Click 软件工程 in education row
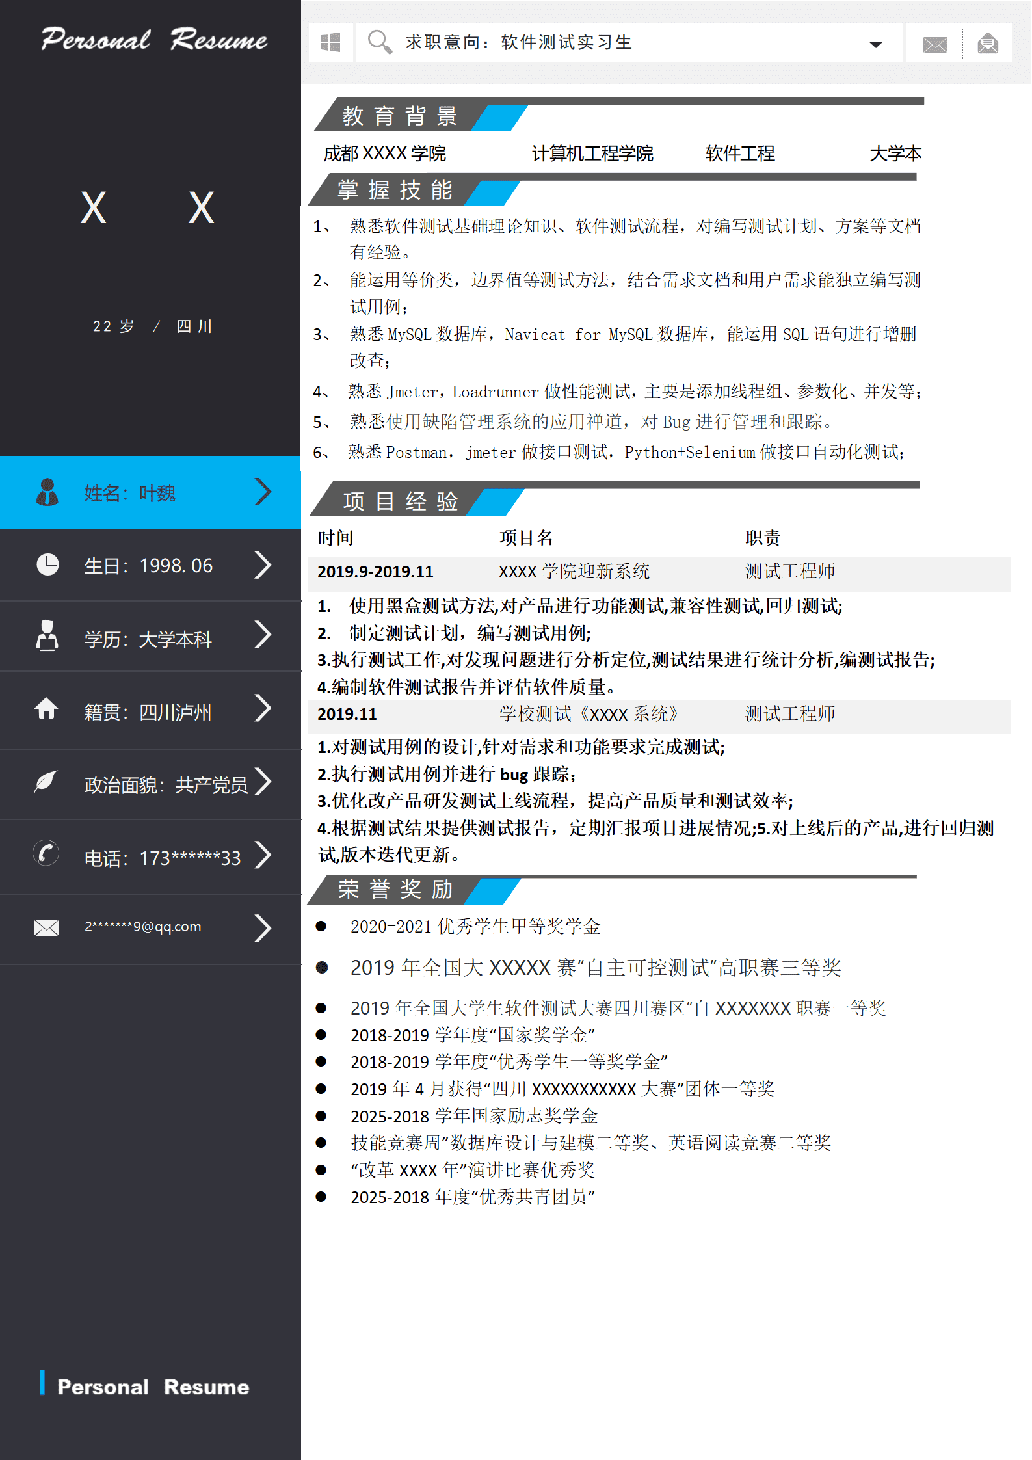 (740, 153)
